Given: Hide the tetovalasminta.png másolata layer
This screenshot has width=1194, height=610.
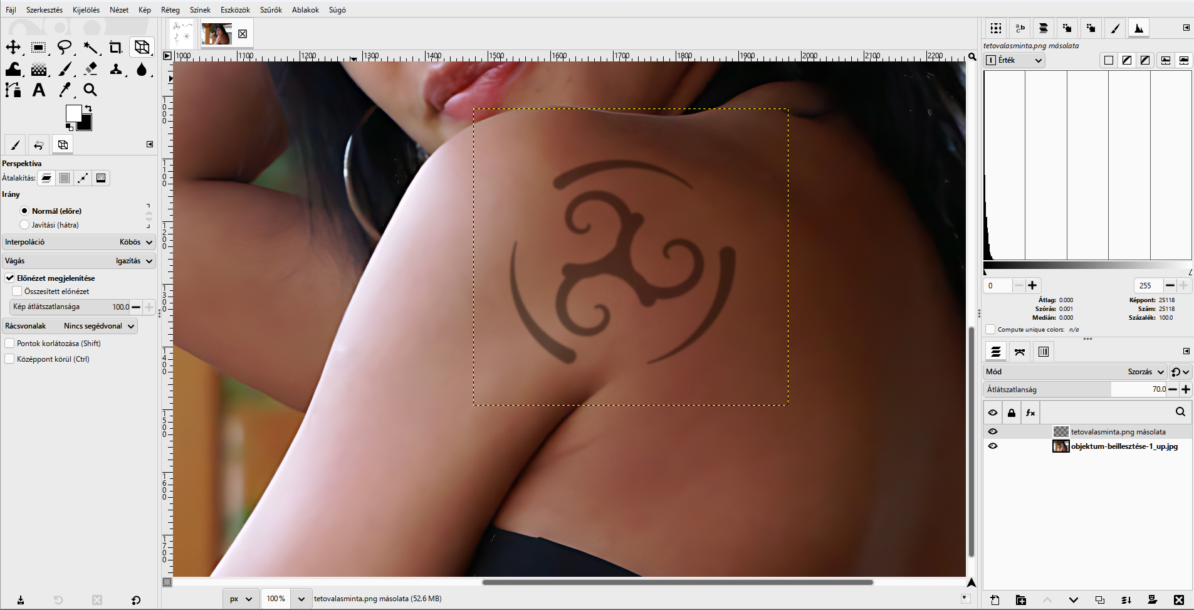Looking at the screenshot, I should [x=993, y=431].
